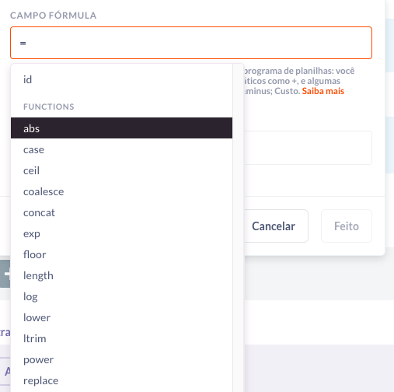
Task: Select the length function
Action: coord(121,275)
